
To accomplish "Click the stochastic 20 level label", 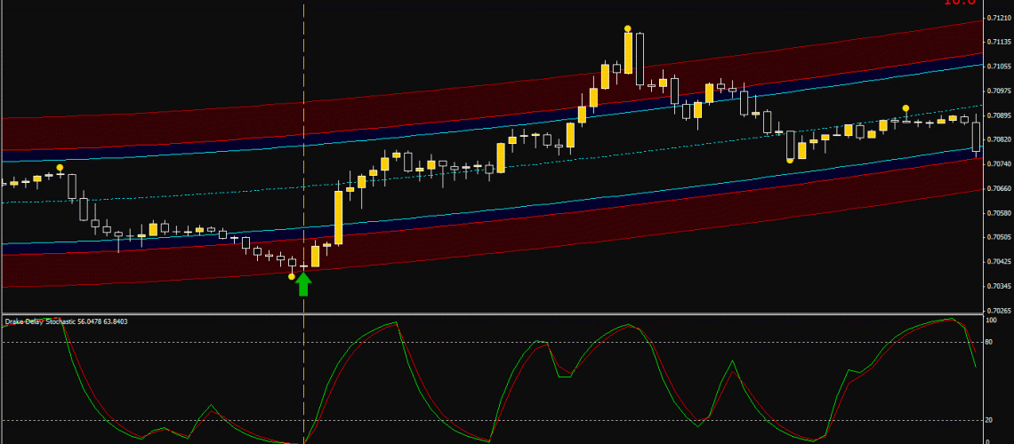I will tap(991, 420).
